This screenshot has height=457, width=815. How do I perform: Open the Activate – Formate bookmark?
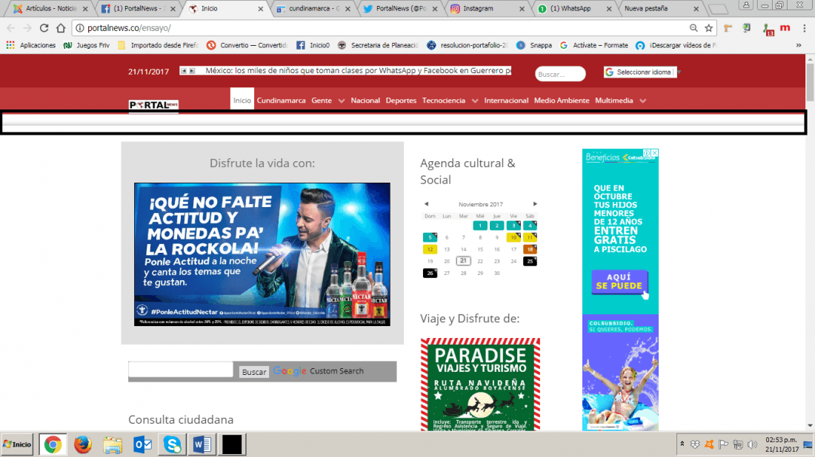[593, 45]
